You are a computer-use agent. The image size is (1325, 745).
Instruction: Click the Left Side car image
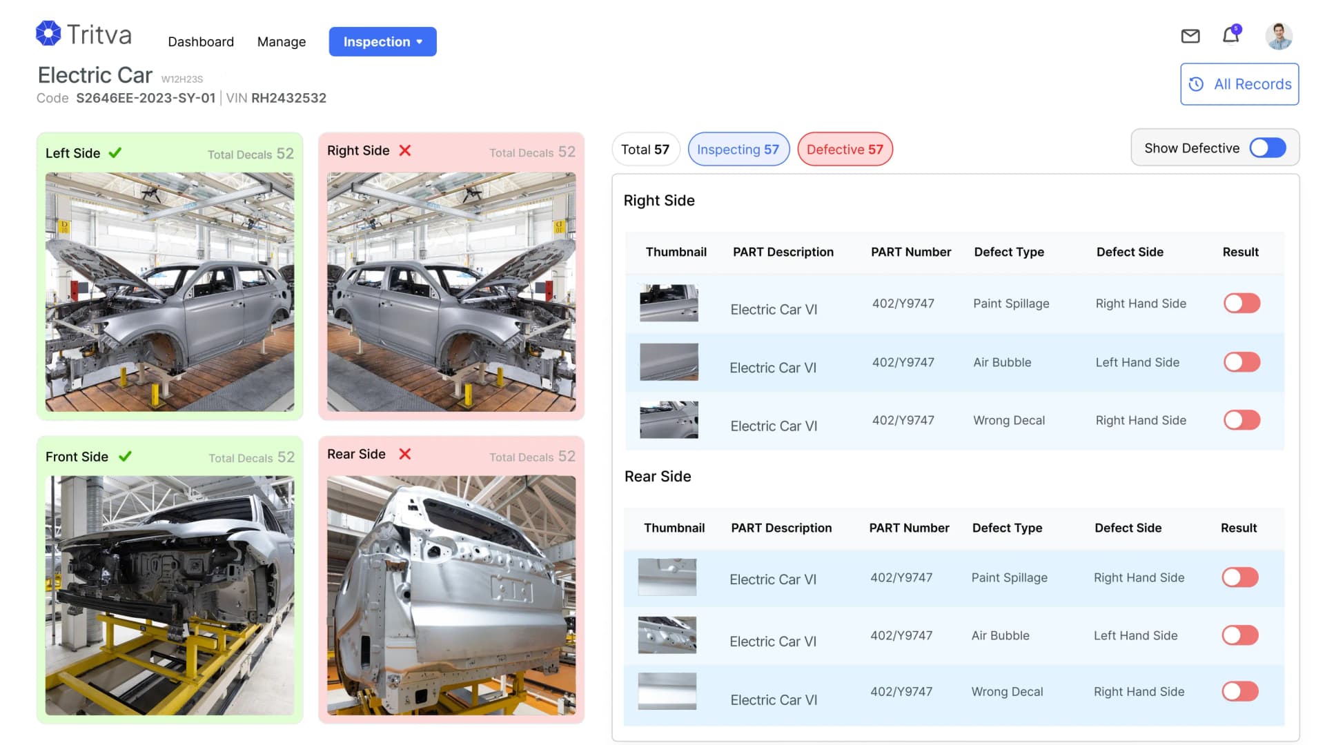170,290
